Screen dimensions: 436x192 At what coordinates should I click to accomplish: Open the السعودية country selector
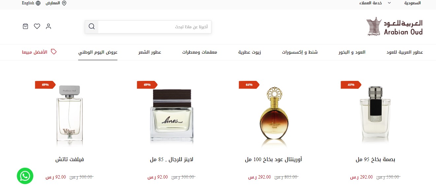click(413, 3)
